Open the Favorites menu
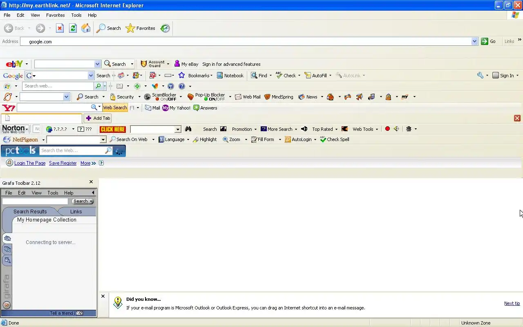 pyautogui.click(x=56, y=15)
